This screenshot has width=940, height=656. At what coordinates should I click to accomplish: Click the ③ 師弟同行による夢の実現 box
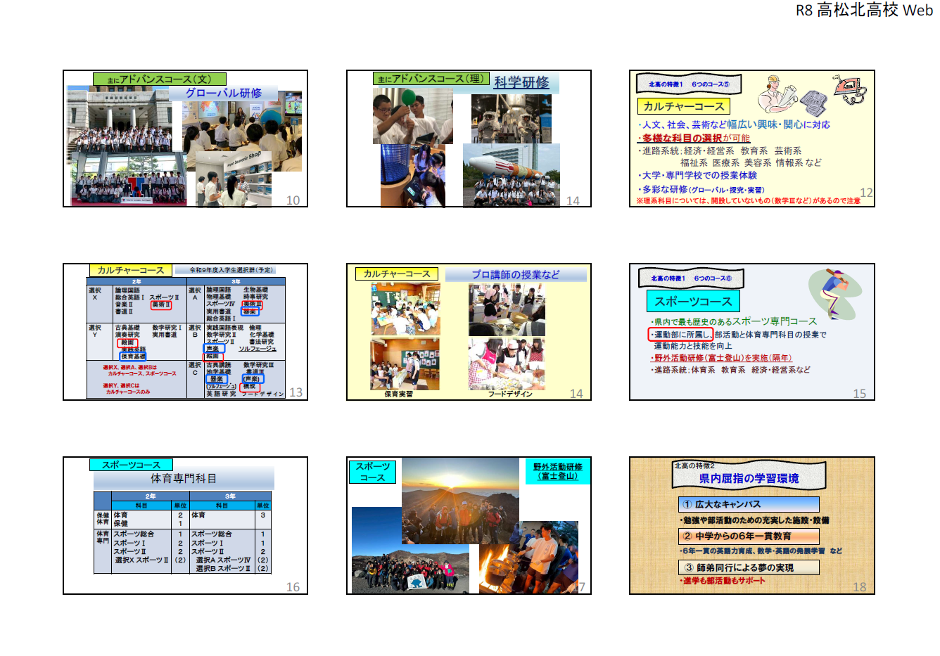pyautogui.click(x=749, y=567)
